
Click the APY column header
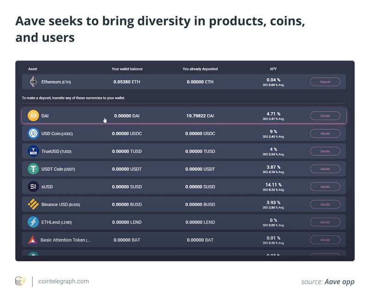pyautogui.click(x=273, y=69)
